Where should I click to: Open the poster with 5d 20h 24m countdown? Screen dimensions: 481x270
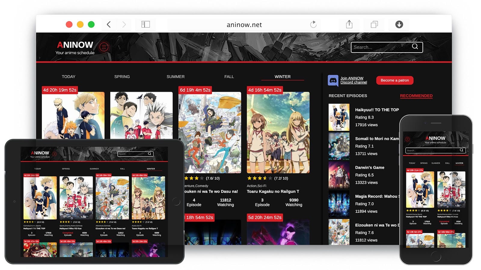click(278, 232)
